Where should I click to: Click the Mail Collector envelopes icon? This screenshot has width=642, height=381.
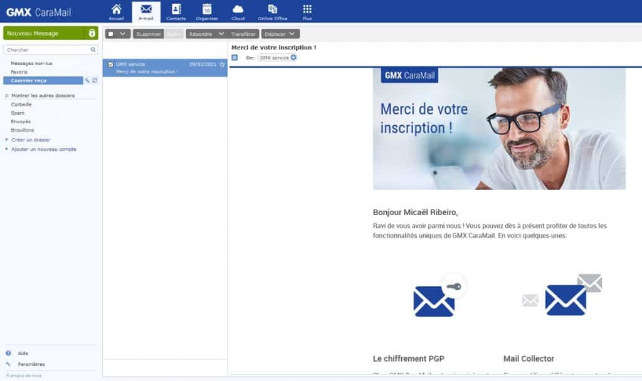562,295
